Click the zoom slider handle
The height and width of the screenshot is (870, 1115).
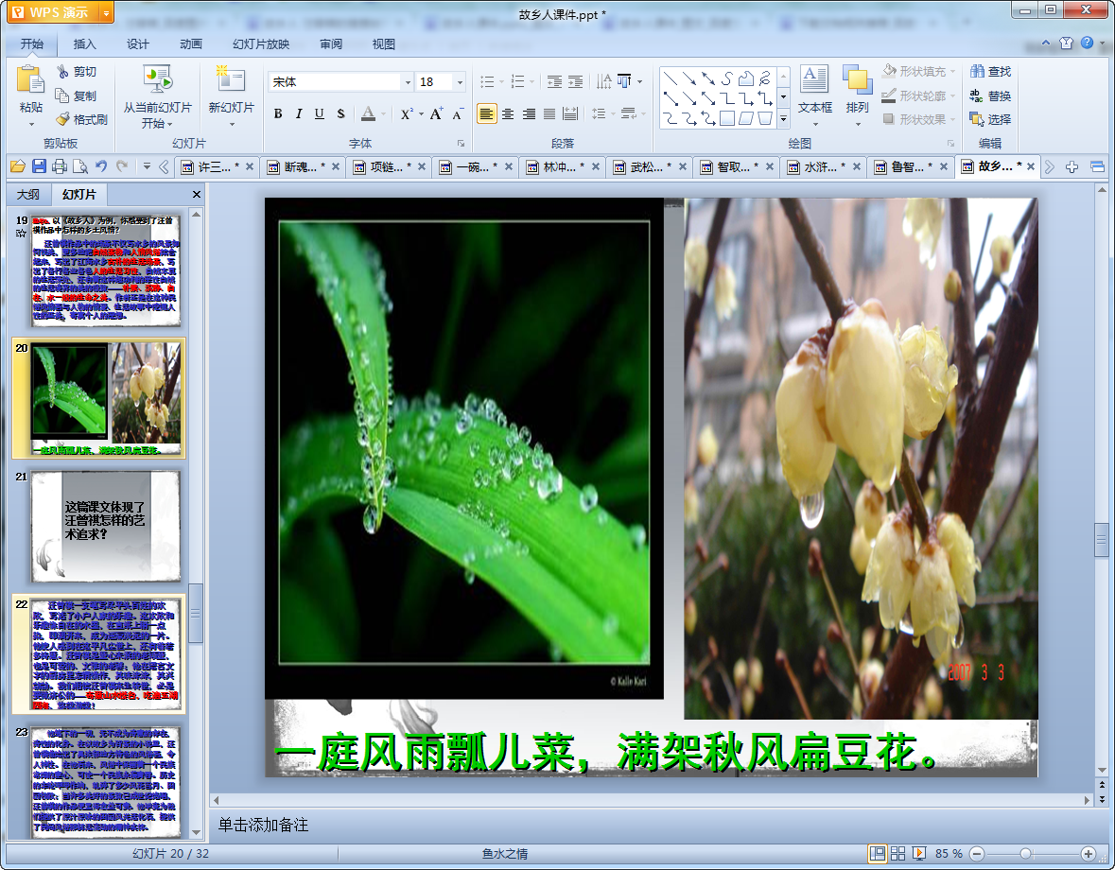[x=1025, y=854]
